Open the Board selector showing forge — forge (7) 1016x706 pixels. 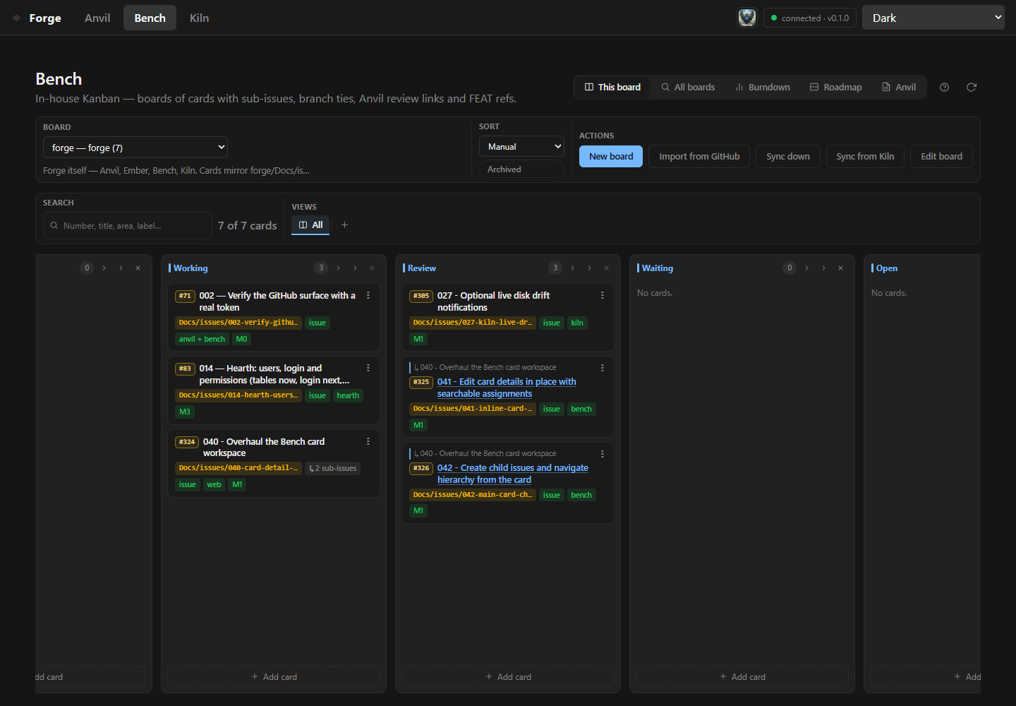(135, 148)
